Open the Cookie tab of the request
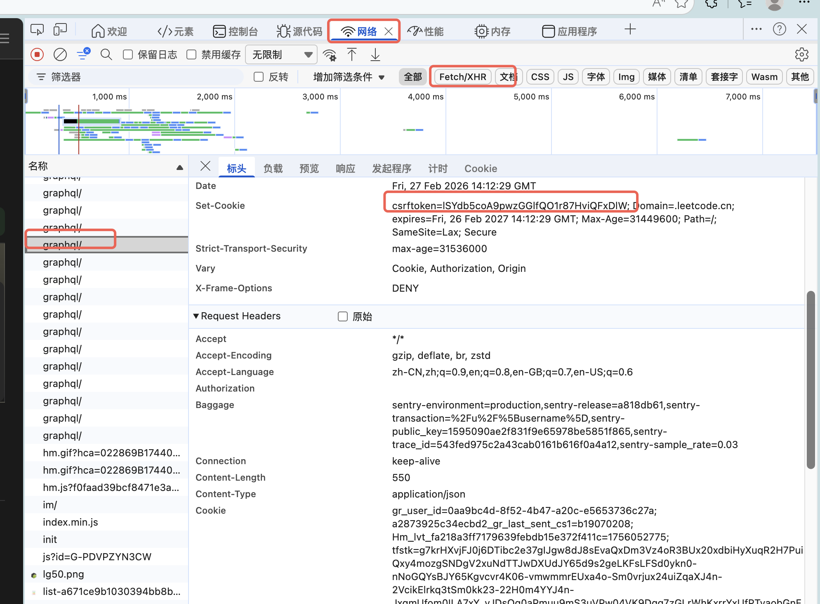This screenshot has height=604, width=820. pyautogui.click(x=481, y=168)
